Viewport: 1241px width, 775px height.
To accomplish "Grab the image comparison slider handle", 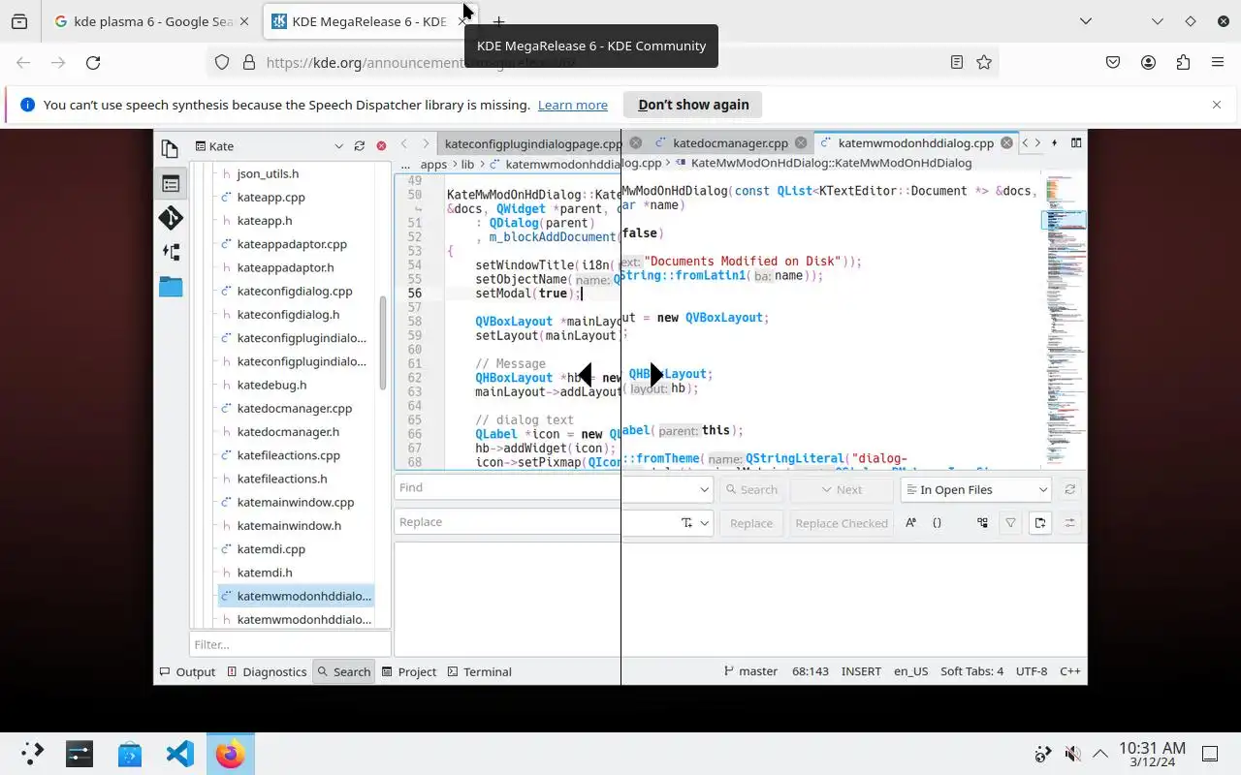I will pos(620,375).
